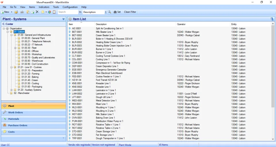The height and width of the screenshot is (147, 276).
Task: Click the Set filter button
Action: tap(117, 12)
